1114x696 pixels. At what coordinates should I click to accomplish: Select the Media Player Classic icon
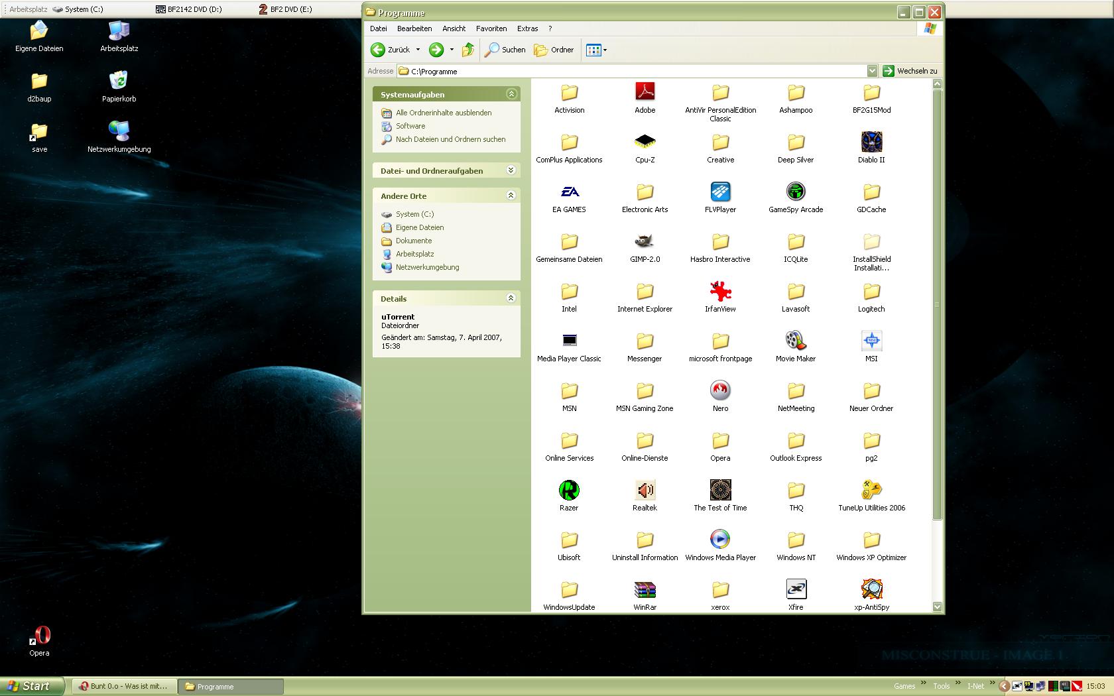[x=570, y=341]
